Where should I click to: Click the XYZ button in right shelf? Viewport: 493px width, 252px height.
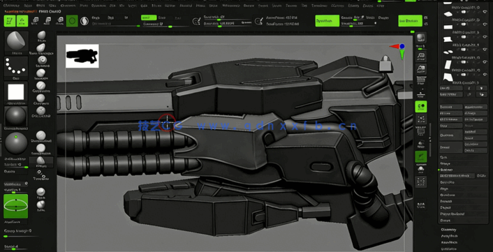tap(420, 206)
